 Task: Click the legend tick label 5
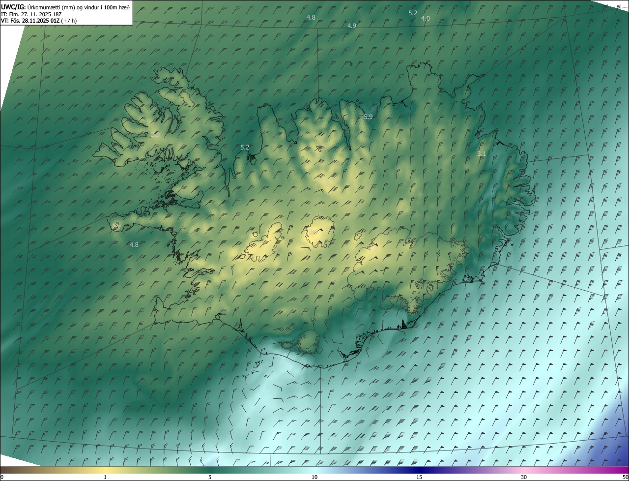210,478
